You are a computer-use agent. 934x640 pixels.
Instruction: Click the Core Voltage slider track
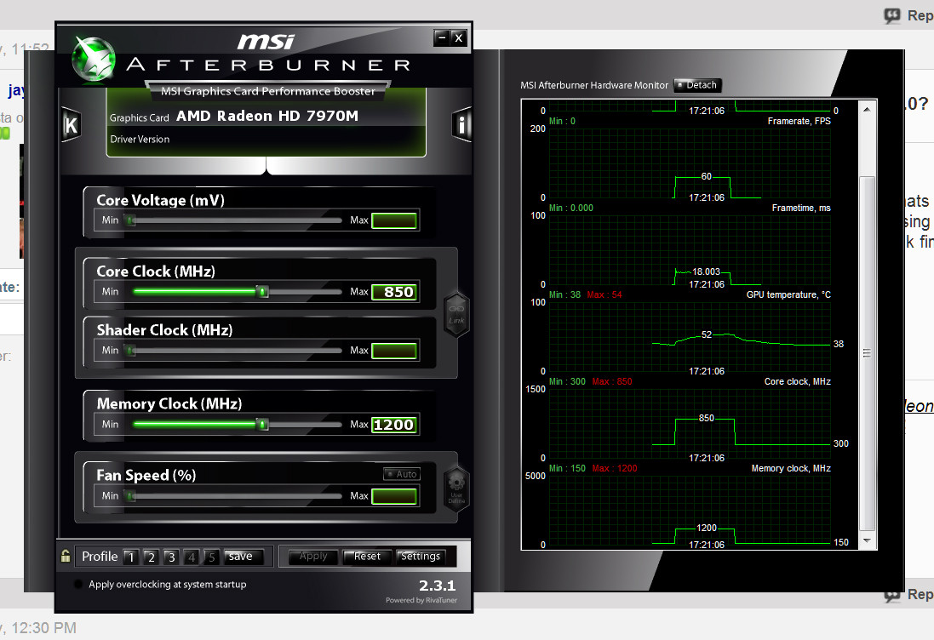pos(235,220)
